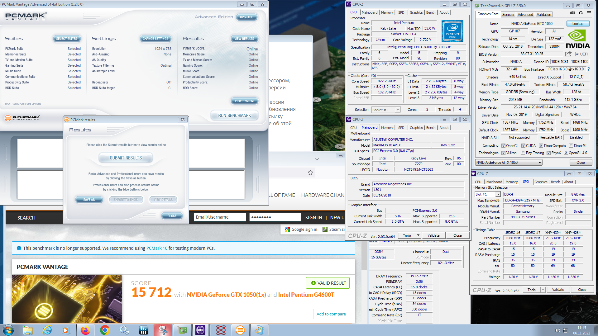Click the password input field
The image size is (598, 336).
click(x=275, y=217)
